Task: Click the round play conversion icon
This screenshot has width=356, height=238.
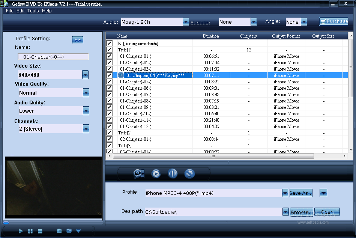Action: pos(156,174)
